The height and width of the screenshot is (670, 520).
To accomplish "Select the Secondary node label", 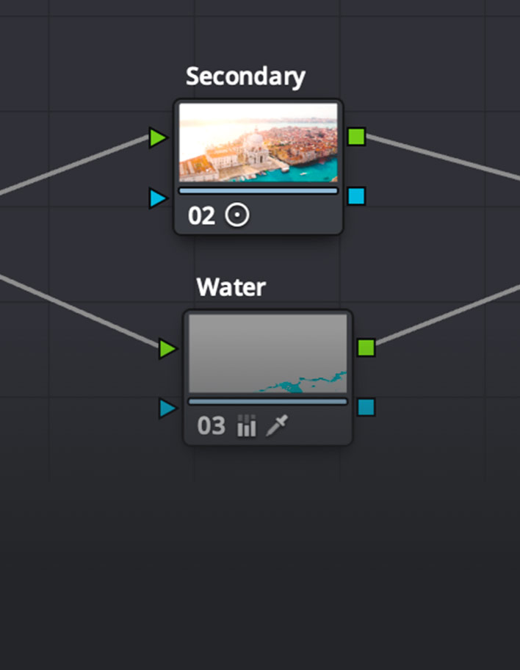I will pyautogui.click(x=245, y=76).
